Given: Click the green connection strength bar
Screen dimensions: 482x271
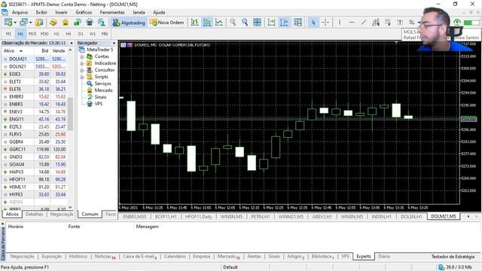Looking at the screenshot, I should (x=471, y=23).
